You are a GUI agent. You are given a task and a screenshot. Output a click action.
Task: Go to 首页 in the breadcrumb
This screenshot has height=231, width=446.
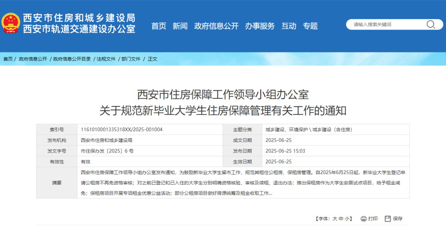point(8,59)
